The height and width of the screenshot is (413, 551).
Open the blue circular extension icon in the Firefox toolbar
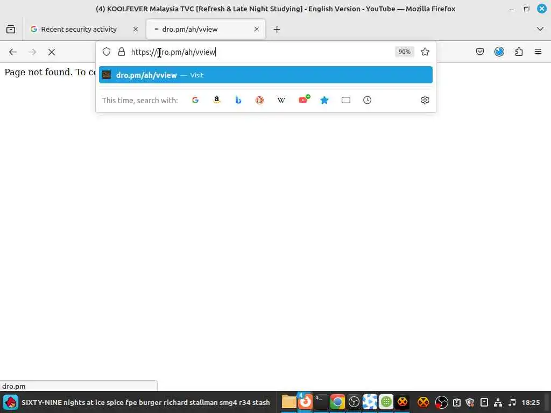pos(499,52)
